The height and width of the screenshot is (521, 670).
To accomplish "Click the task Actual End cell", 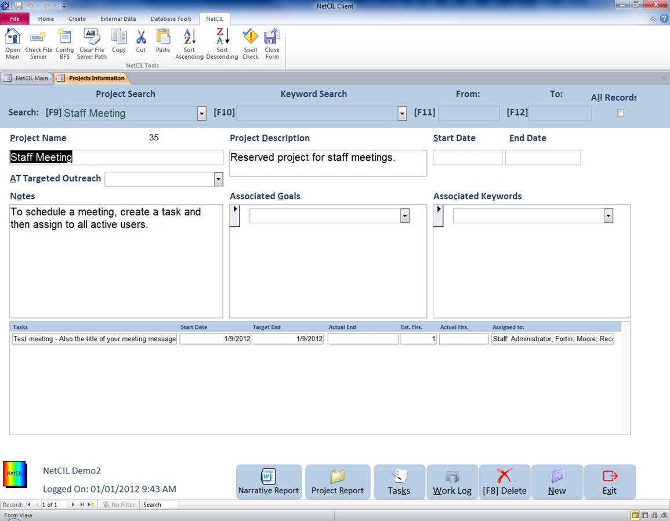I will tap(363, 339).
